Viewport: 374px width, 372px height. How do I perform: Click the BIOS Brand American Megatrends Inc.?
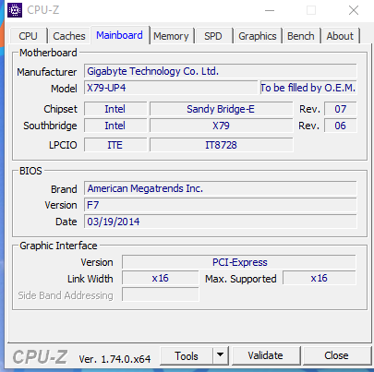[221, 188]
